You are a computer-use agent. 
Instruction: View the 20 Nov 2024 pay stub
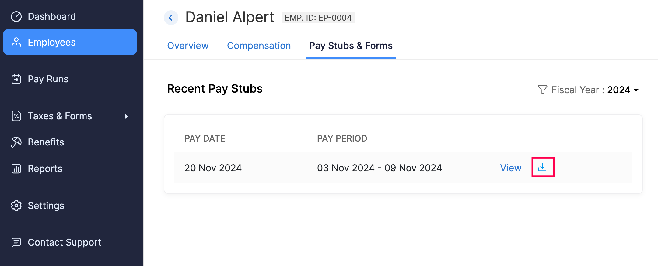coord(510,168)
